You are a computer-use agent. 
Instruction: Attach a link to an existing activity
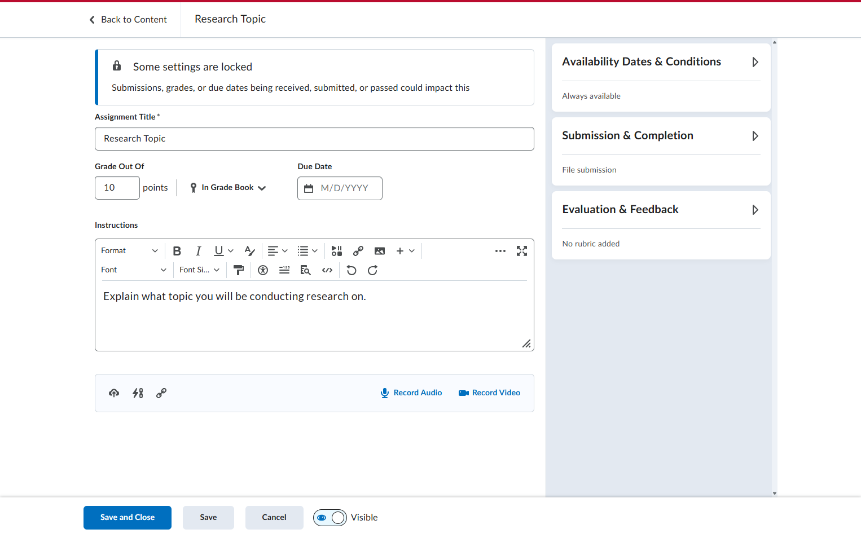[138, 393]
